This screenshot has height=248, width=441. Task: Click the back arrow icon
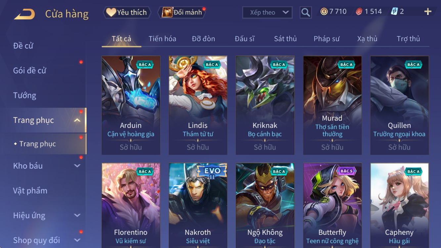point(24,14)
